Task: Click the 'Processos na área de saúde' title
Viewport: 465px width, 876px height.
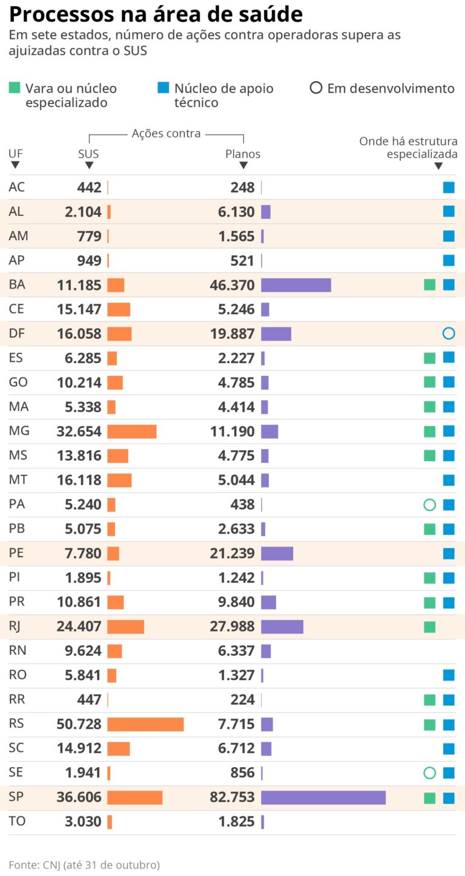Action: tap(156, 14)
